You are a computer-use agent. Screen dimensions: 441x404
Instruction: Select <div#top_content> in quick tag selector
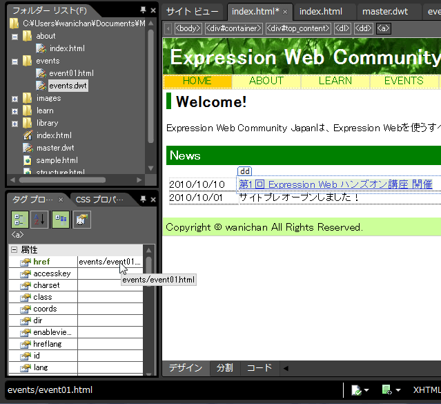298,28
